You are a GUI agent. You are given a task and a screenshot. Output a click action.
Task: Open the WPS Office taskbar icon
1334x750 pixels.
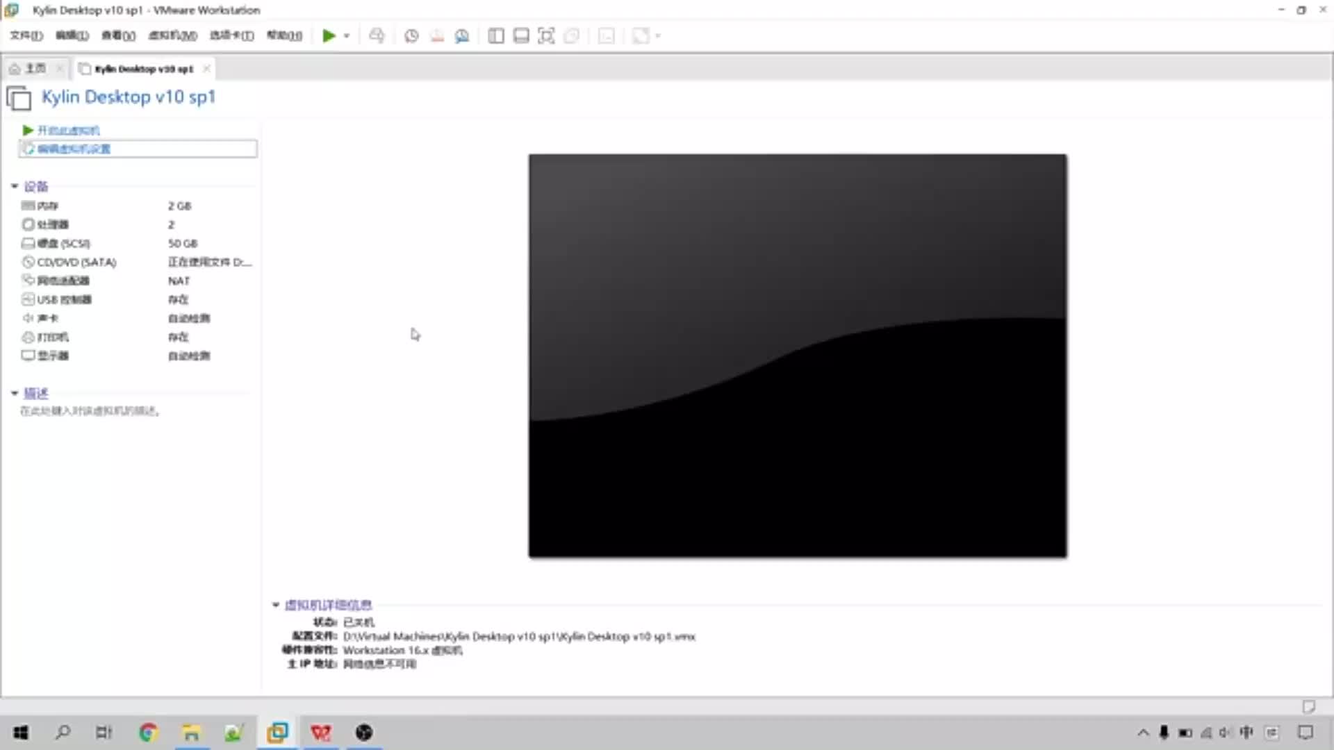[321, 732]
